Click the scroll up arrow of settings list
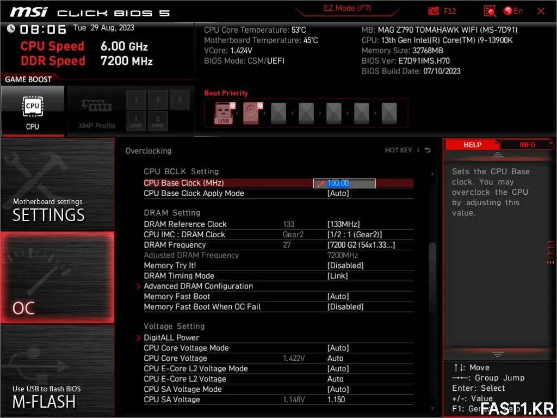Viewport: 557px width, 418px height. tap(432, 174)
